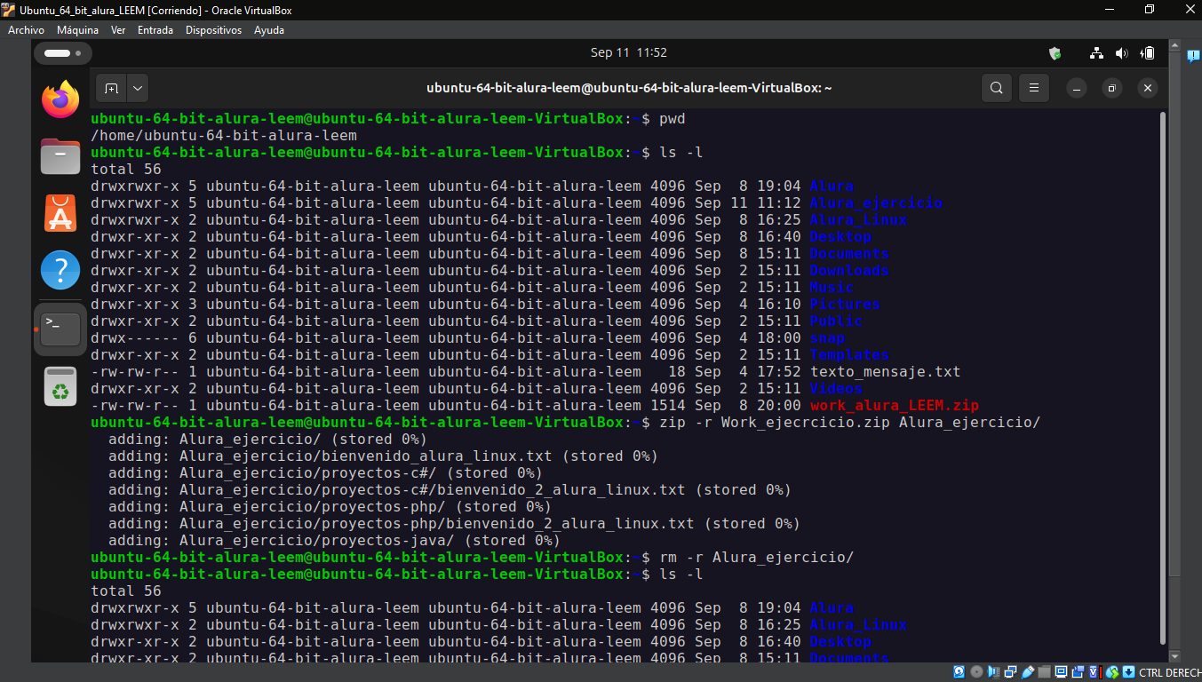The image size is (1202, 682).
Task: Click the volume speaker icon in top bar
Action: pyautogui.click(x=1121, y=53)
